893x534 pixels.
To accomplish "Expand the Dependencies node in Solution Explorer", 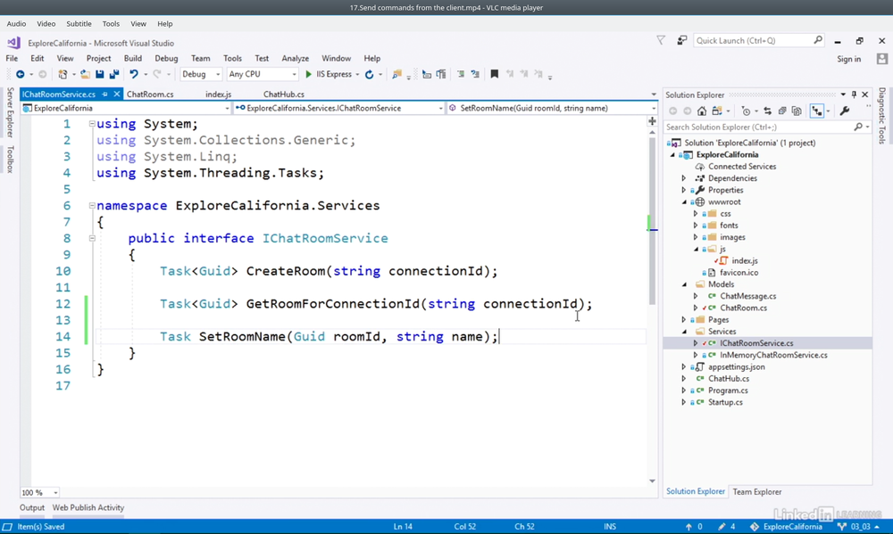I will tap(684, 178).
